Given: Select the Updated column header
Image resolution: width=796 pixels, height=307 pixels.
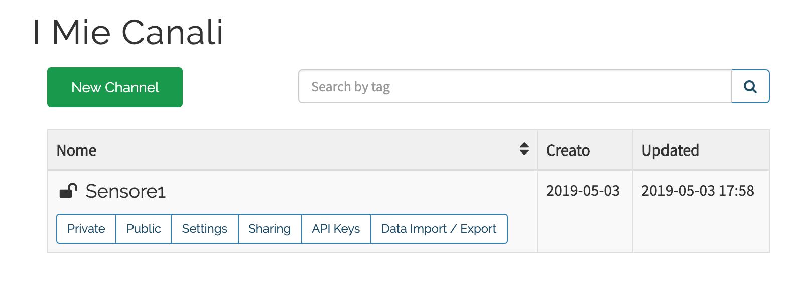Looking at the screenshot, I should click(671, 150).
